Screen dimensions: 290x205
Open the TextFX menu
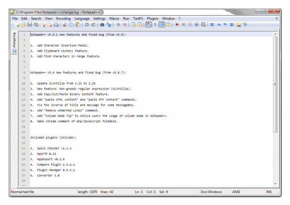[138, 19]
